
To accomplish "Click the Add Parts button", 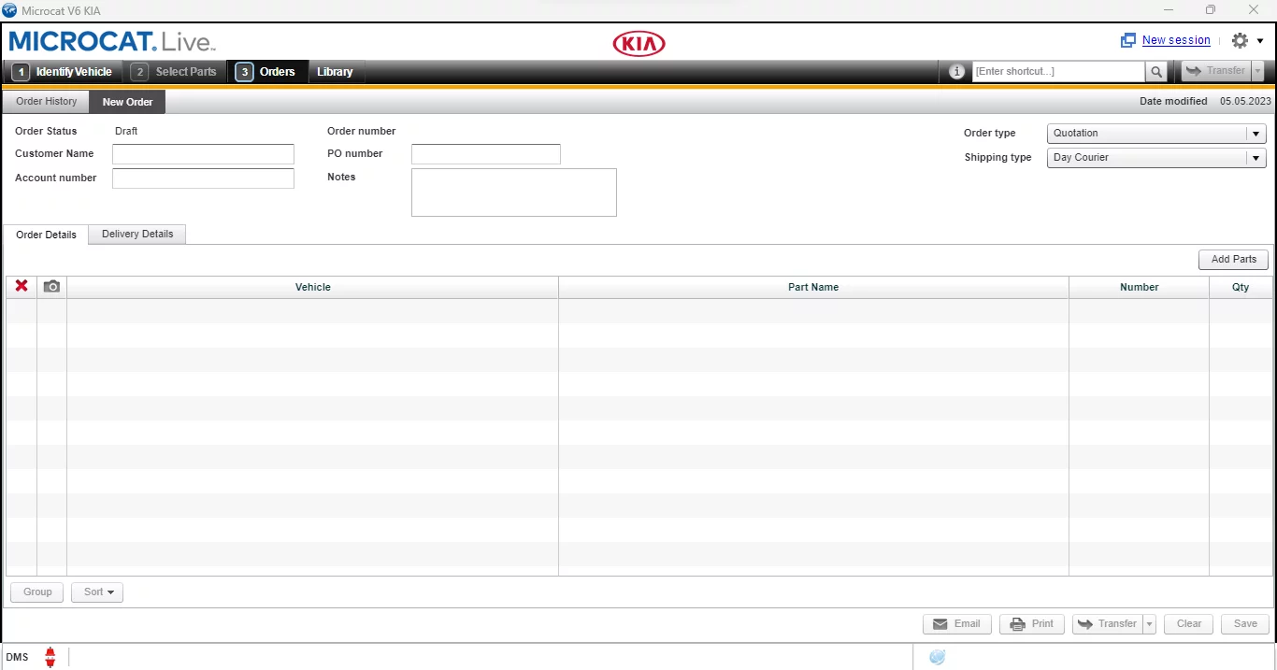I will (1233, 260).
